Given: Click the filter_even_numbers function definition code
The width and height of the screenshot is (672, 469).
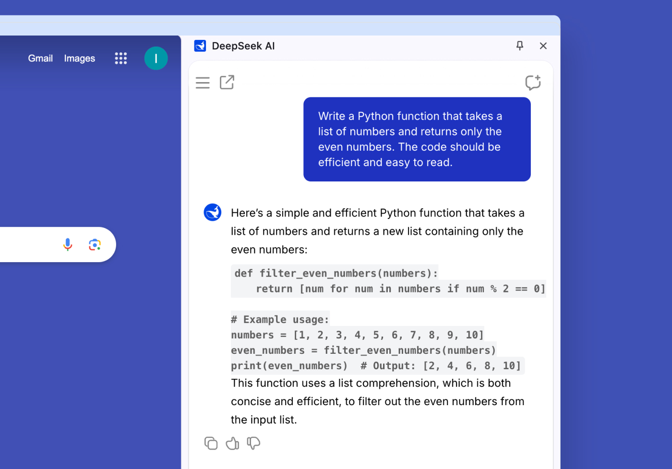Looking at the screenshot, I should click(x=336, y=274).
